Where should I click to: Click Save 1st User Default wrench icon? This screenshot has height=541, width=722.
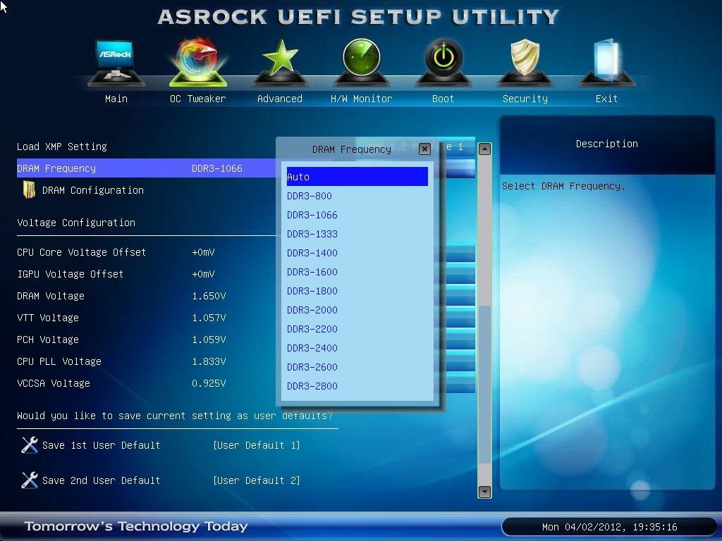coord(30,445)
